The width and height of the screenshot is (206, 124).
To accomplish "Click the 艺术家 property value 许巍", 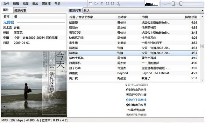I will pos(17,28).
